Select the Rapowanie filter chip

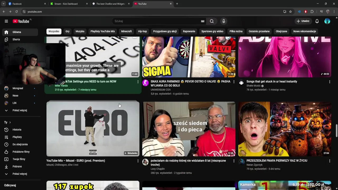coord(189,31)
